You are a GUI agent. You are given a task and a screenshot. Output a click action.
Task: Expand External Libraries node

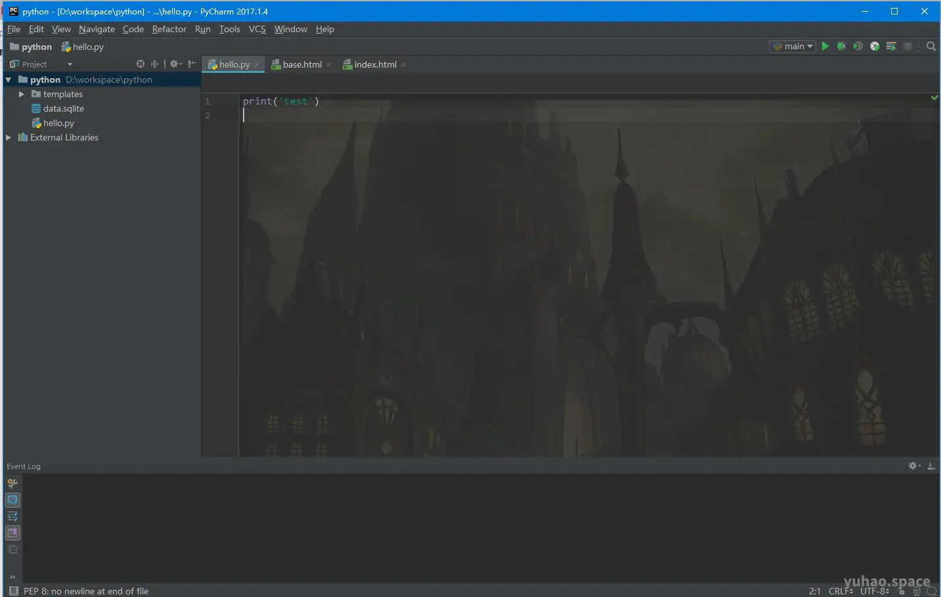coord(7,137)
